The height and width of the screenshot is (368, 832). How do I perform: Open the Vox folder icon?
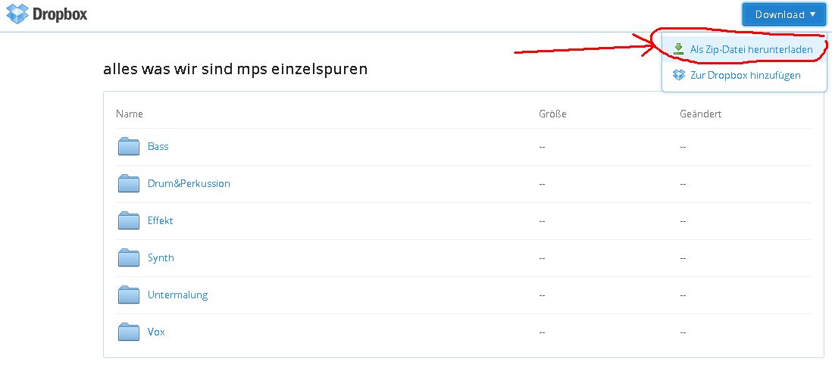[x=128, y=332]
